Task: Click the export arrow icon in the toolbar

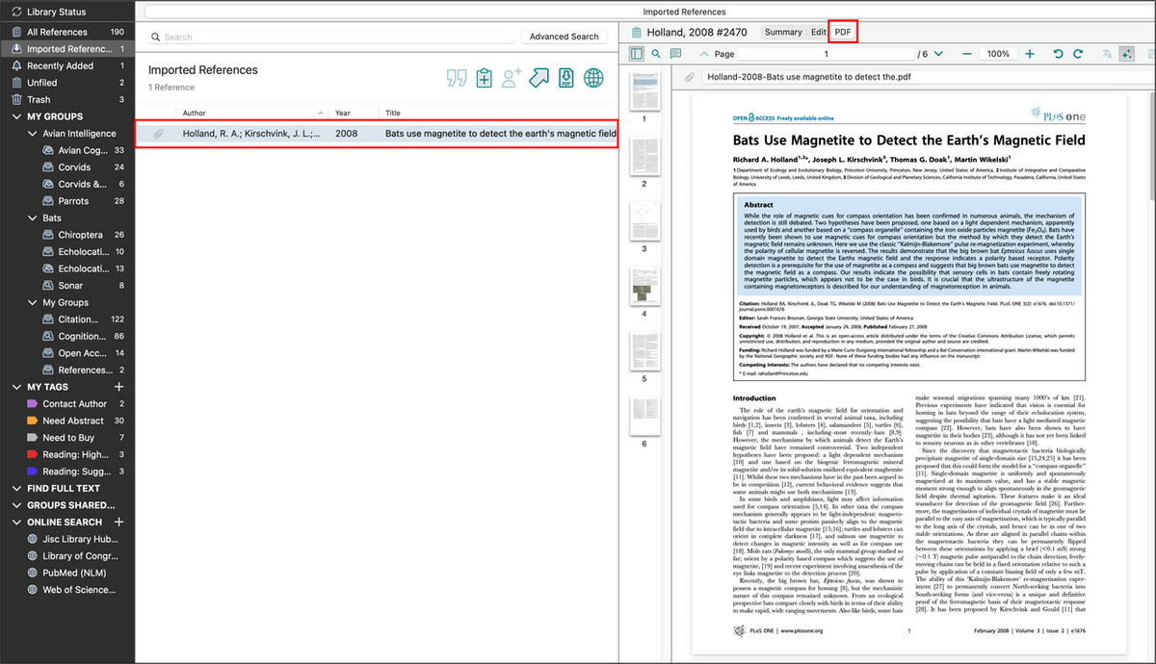Action: click(539, 78)
